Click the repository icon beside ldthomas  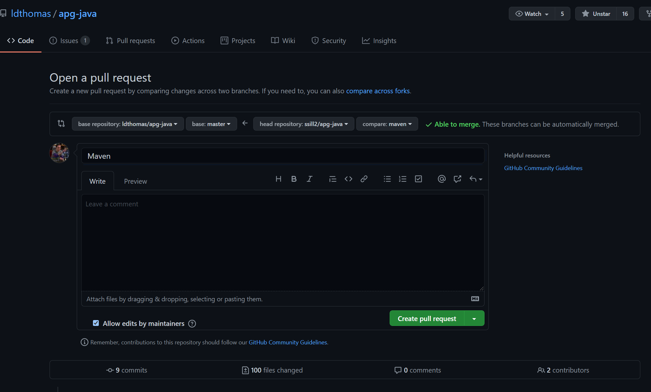3,14
